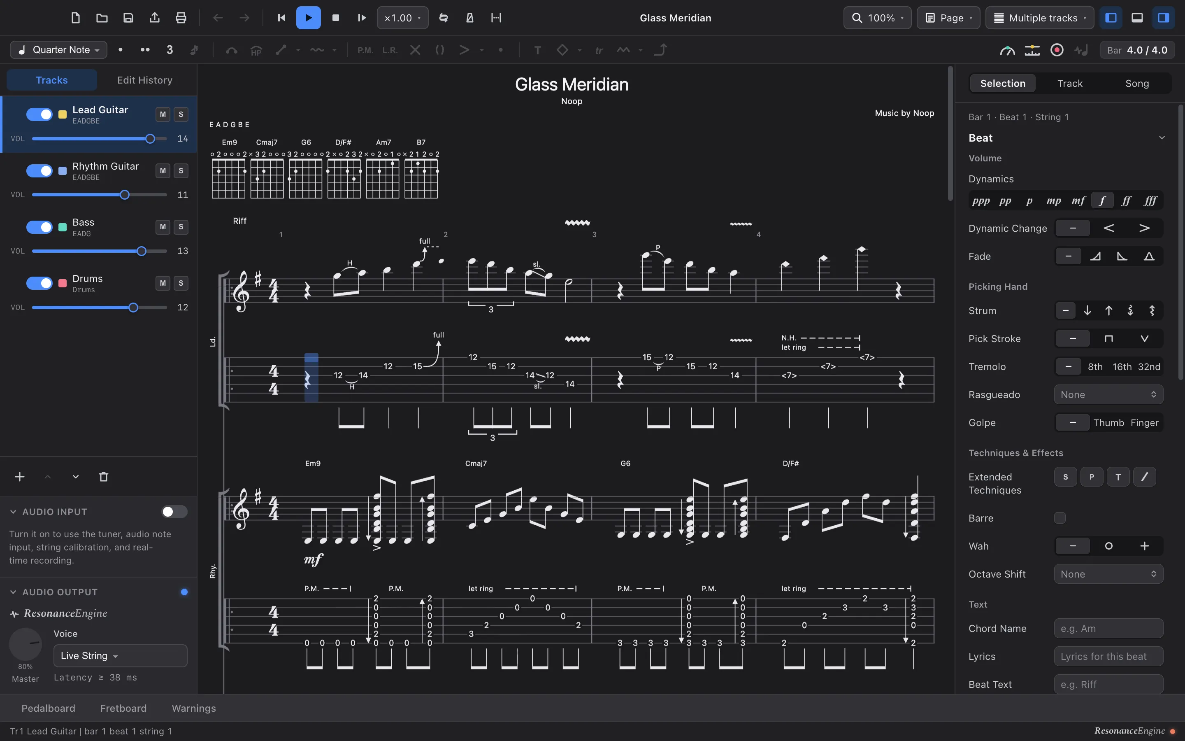Solo the Drums track

pos(181,283)
